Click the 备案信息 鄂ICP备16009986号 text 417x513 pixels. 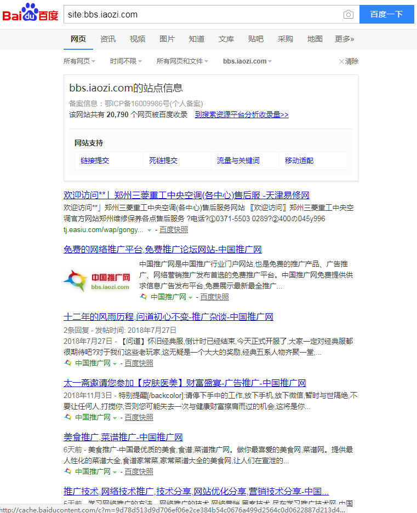tap(136, 103)
